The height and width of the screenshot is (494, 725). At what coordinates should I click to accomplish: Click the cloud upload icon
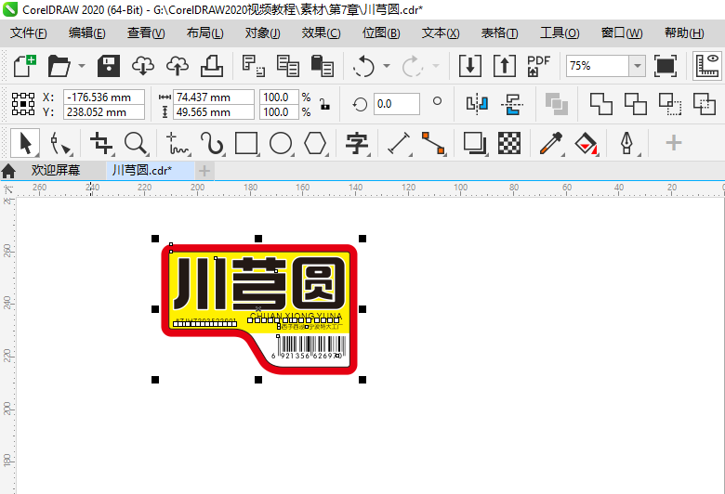(x=178, y=66)
